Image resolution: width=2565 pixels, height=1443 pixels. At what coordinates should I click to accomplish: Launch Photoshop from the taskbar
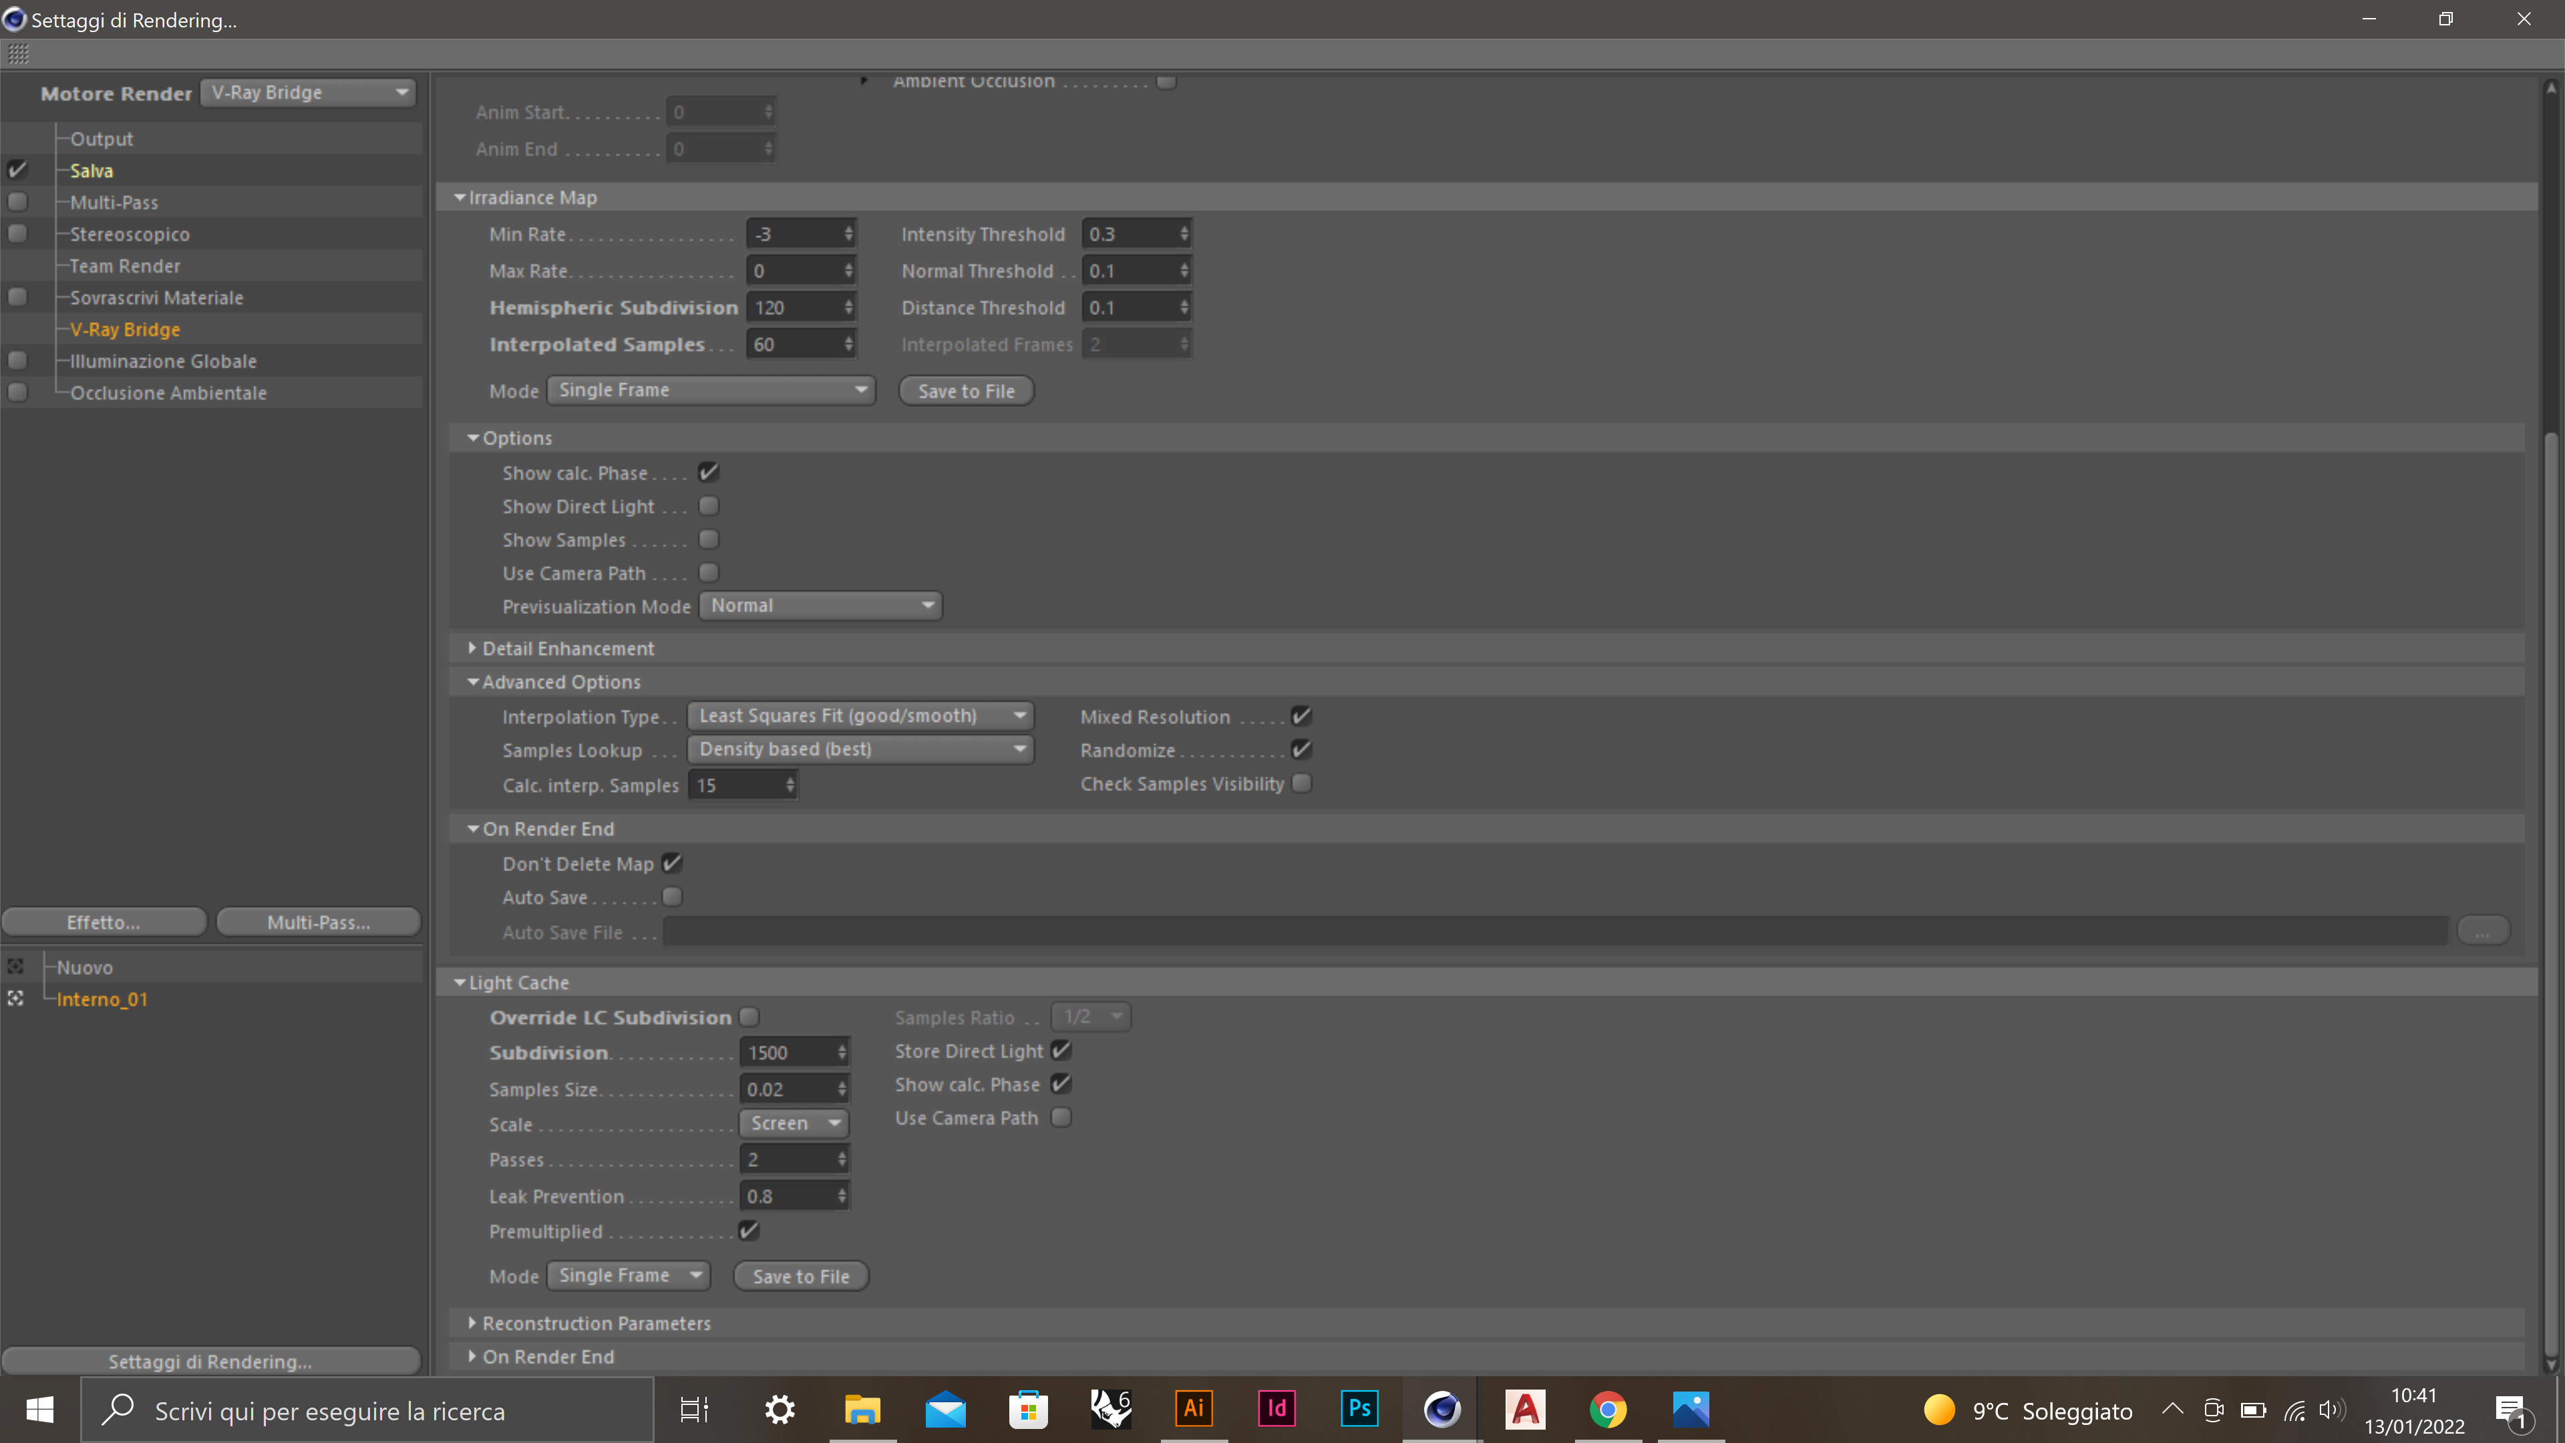pyautogui.click(x=1359, y=1408)
